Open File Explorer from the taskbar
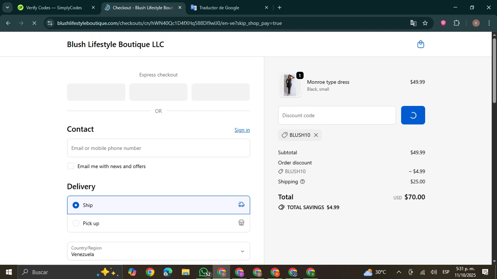The height and width of the screenshot is (279, 497). [186, 272]
